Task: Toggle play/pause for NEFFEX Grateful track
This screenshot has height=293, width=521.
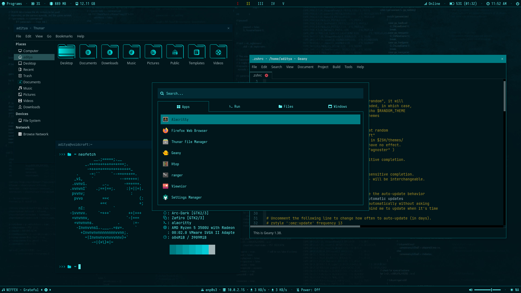Action: coord(46,290)
